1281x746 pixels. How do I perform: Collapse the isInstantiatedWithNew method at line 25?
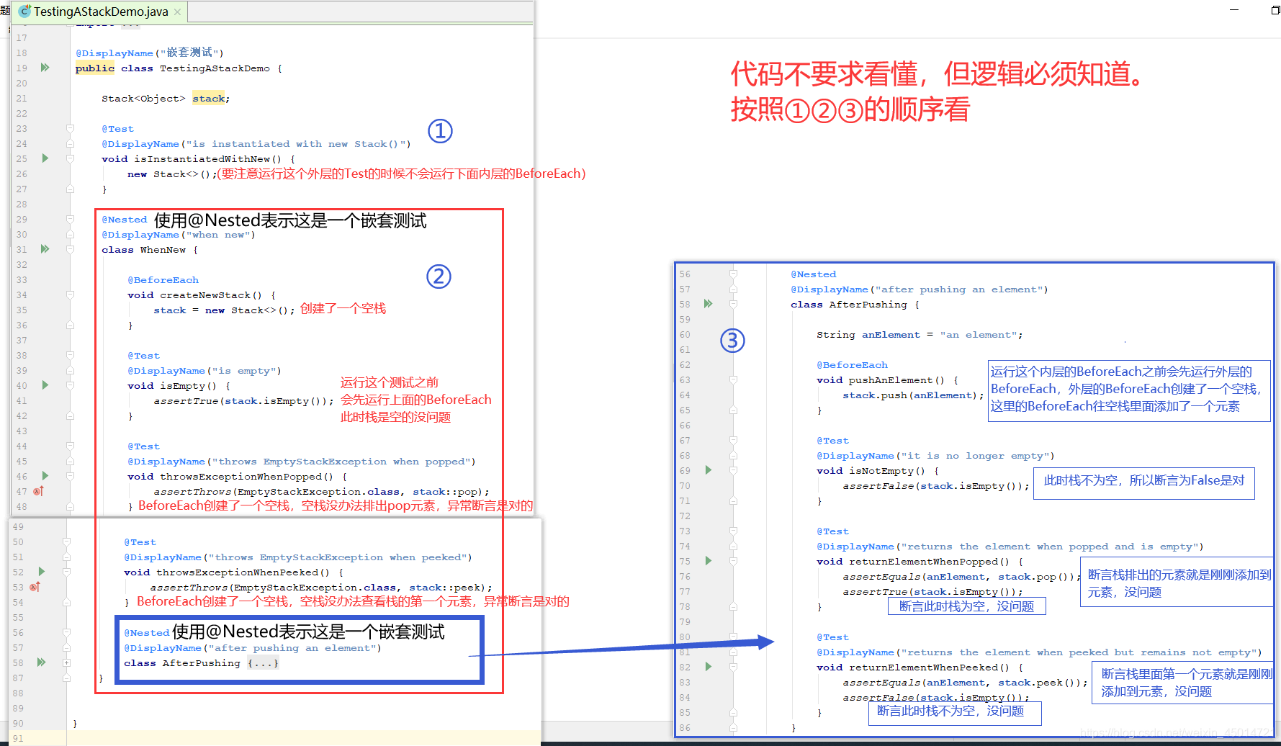[x=71, y=158]
